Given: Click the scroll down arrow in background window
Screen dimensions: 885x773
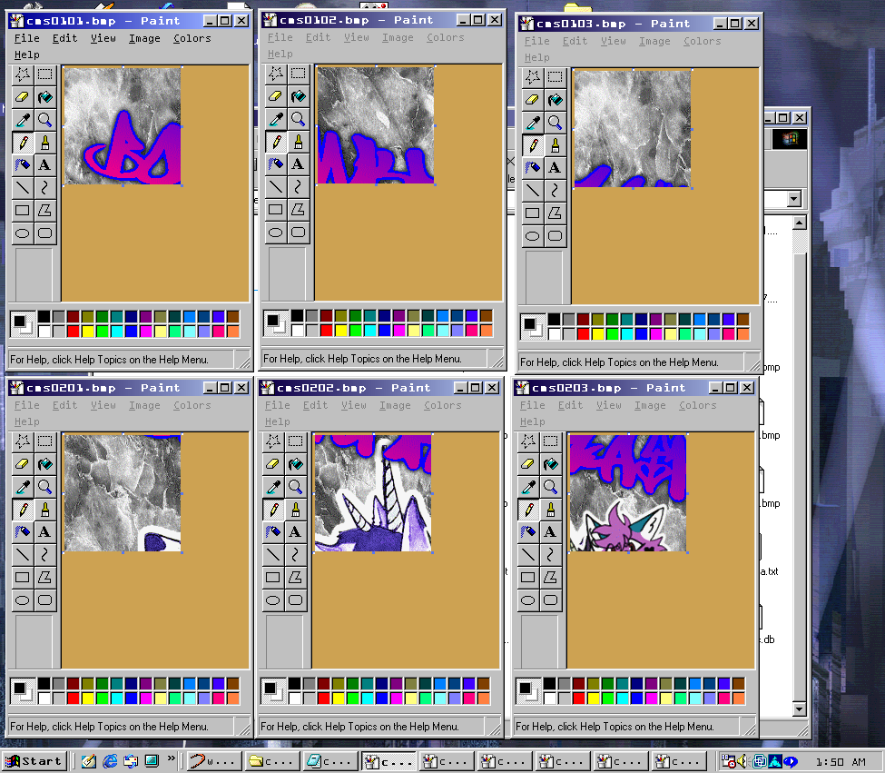Looking at the screenshot, I should point(799,709).
